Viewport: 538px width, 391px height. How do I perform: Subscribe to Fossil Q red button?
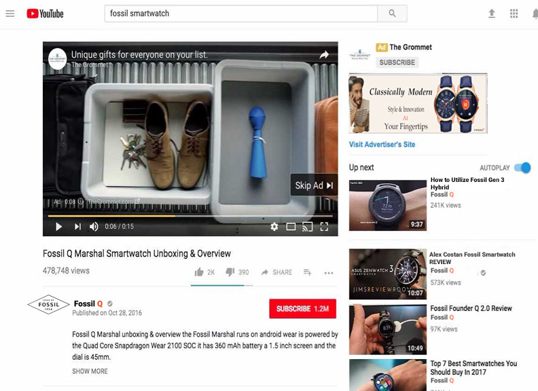coord(303,309)
